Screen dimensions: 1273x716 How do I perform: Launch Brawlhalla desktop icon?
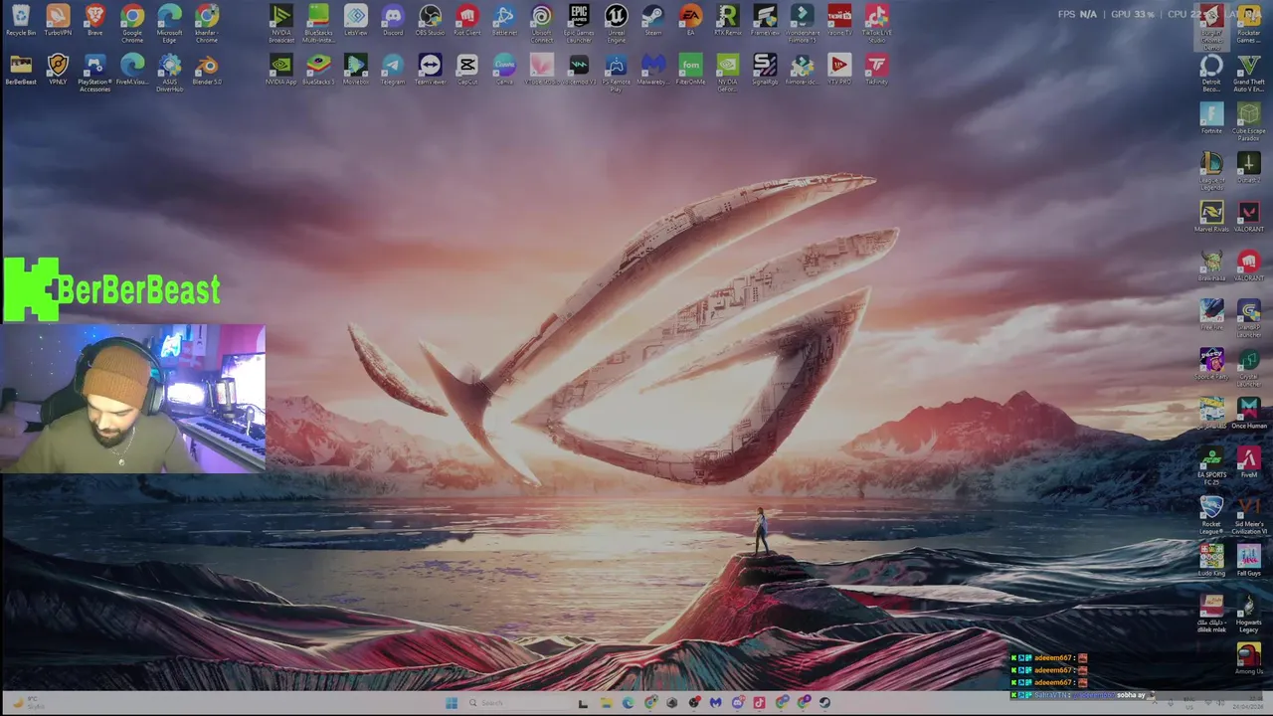point(1211,266)
